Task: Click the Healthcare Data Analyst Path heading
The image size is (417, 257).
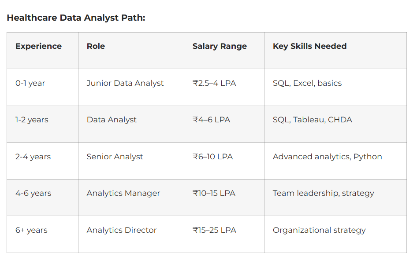Action: click(x=76, y=18)
